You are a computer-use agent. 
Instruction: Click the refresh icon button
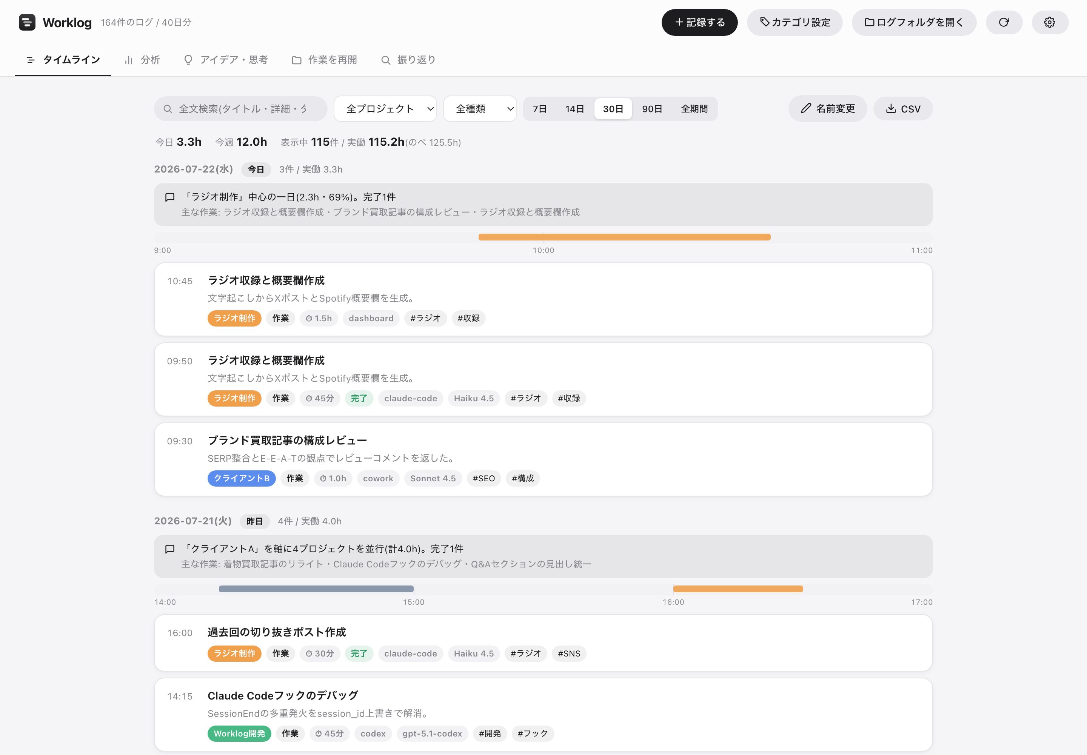coord(1004,22)
